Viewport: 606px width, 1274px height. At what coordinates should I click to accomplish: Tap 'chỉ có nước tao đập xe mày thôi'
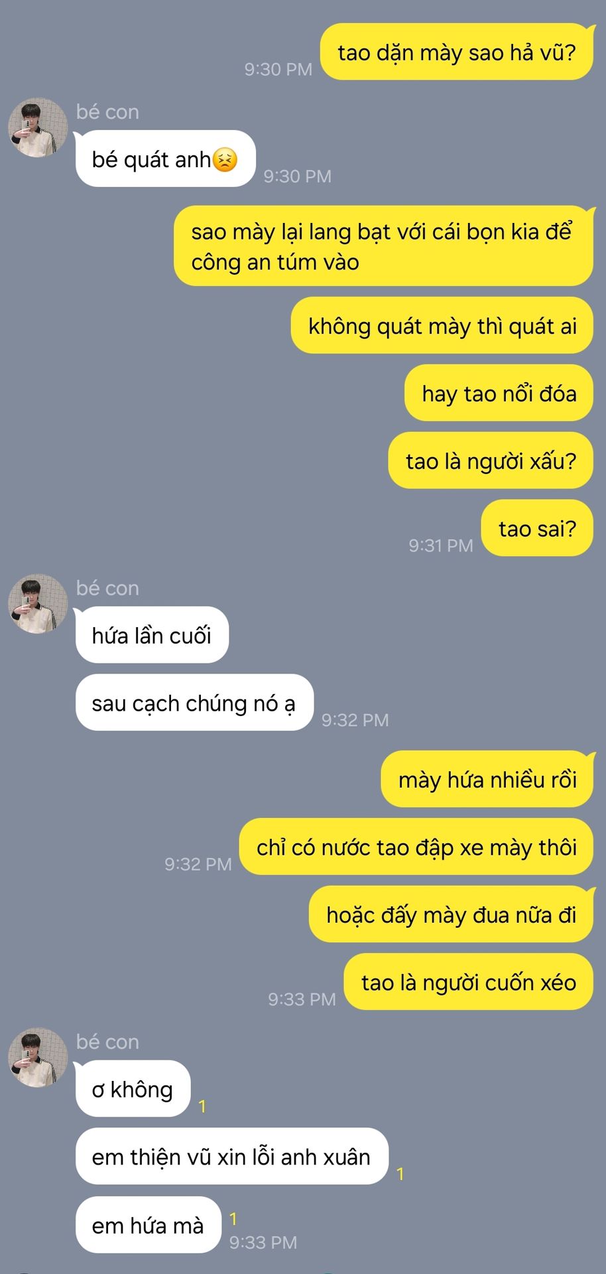pos(416,847)
